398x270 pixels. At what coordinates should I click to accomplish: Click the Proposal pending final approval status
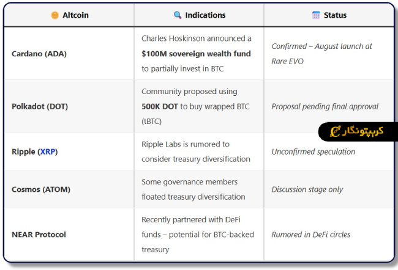tap(325, 106)
